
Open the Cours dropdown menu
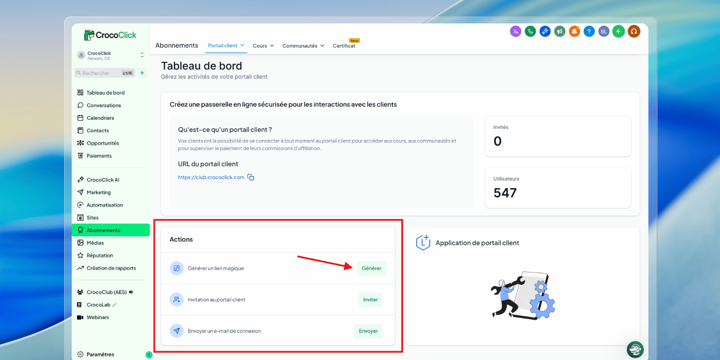point(263,46)
